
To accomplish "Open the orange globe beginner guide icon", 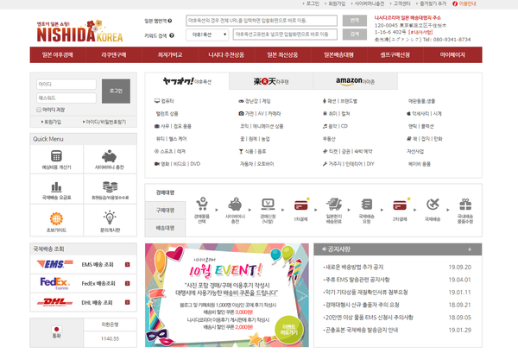I will (x=56, y=218).
